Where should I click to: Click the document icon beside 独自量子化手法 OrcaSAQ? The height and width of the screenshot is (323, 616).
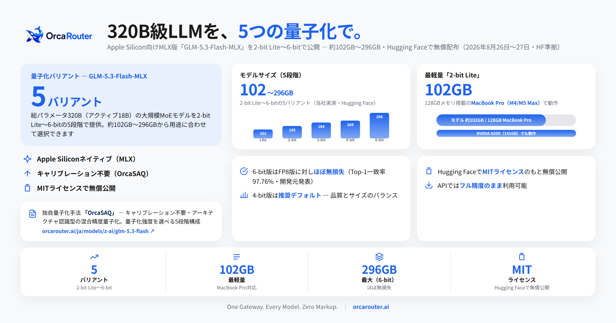tap(33, 214)
